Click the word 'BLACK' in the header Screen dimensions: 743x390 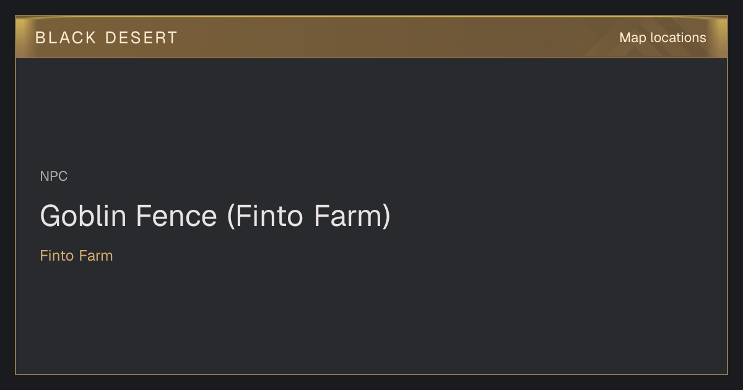coord(66,38)
